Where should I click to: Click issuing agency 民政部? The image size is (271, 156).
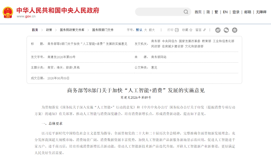click(156, 46)
